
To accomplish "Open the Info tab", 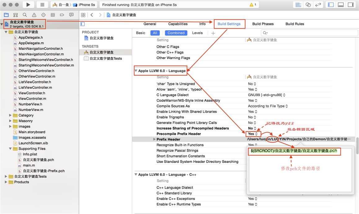I will [202, 24].
